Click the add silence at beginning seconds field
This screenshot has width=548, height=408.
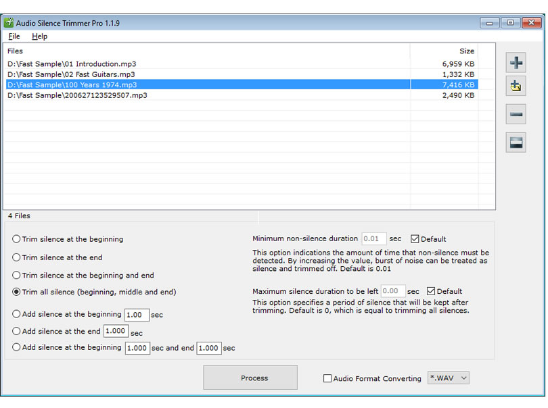pyautogui.click(x=137, y=315)
